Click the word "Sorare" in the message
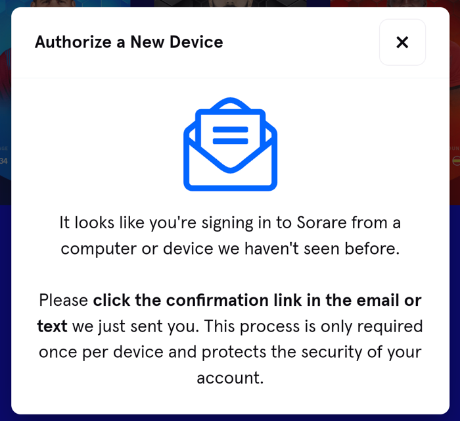Screen dimensions: 460x421 (x=321, y=222)
